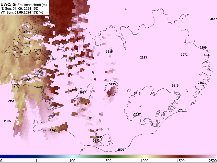Click the IT initial time line
This screenshot has width=217, height=163.
(19, 9)
